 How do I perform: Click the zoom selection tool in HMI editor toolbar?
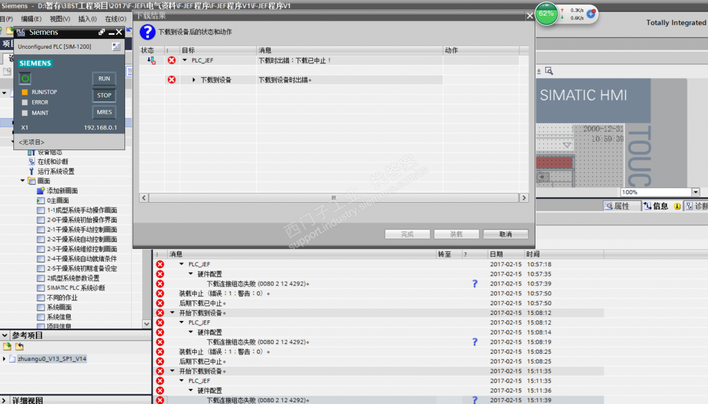[549, 71]
